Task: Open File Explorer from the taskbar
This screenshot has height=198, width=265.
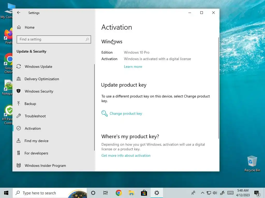Action: 131,193
